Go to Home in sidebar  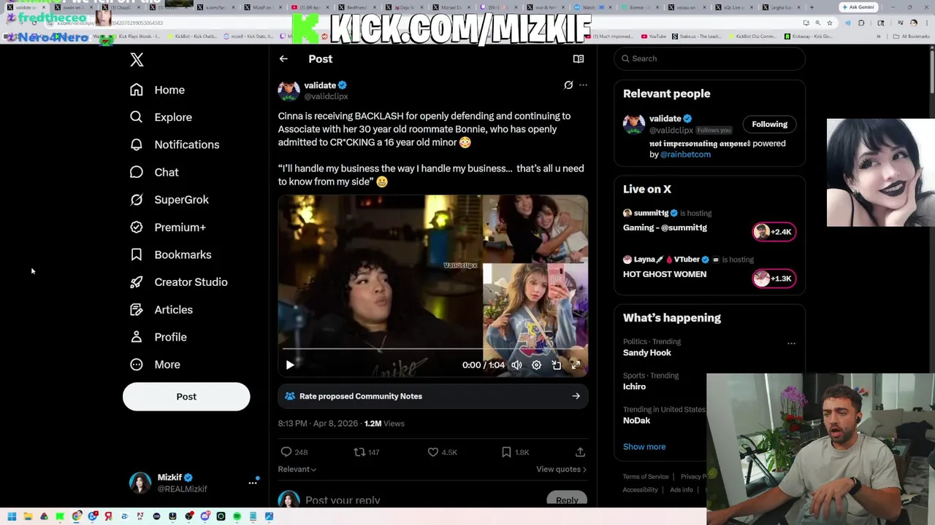(157, 90)
